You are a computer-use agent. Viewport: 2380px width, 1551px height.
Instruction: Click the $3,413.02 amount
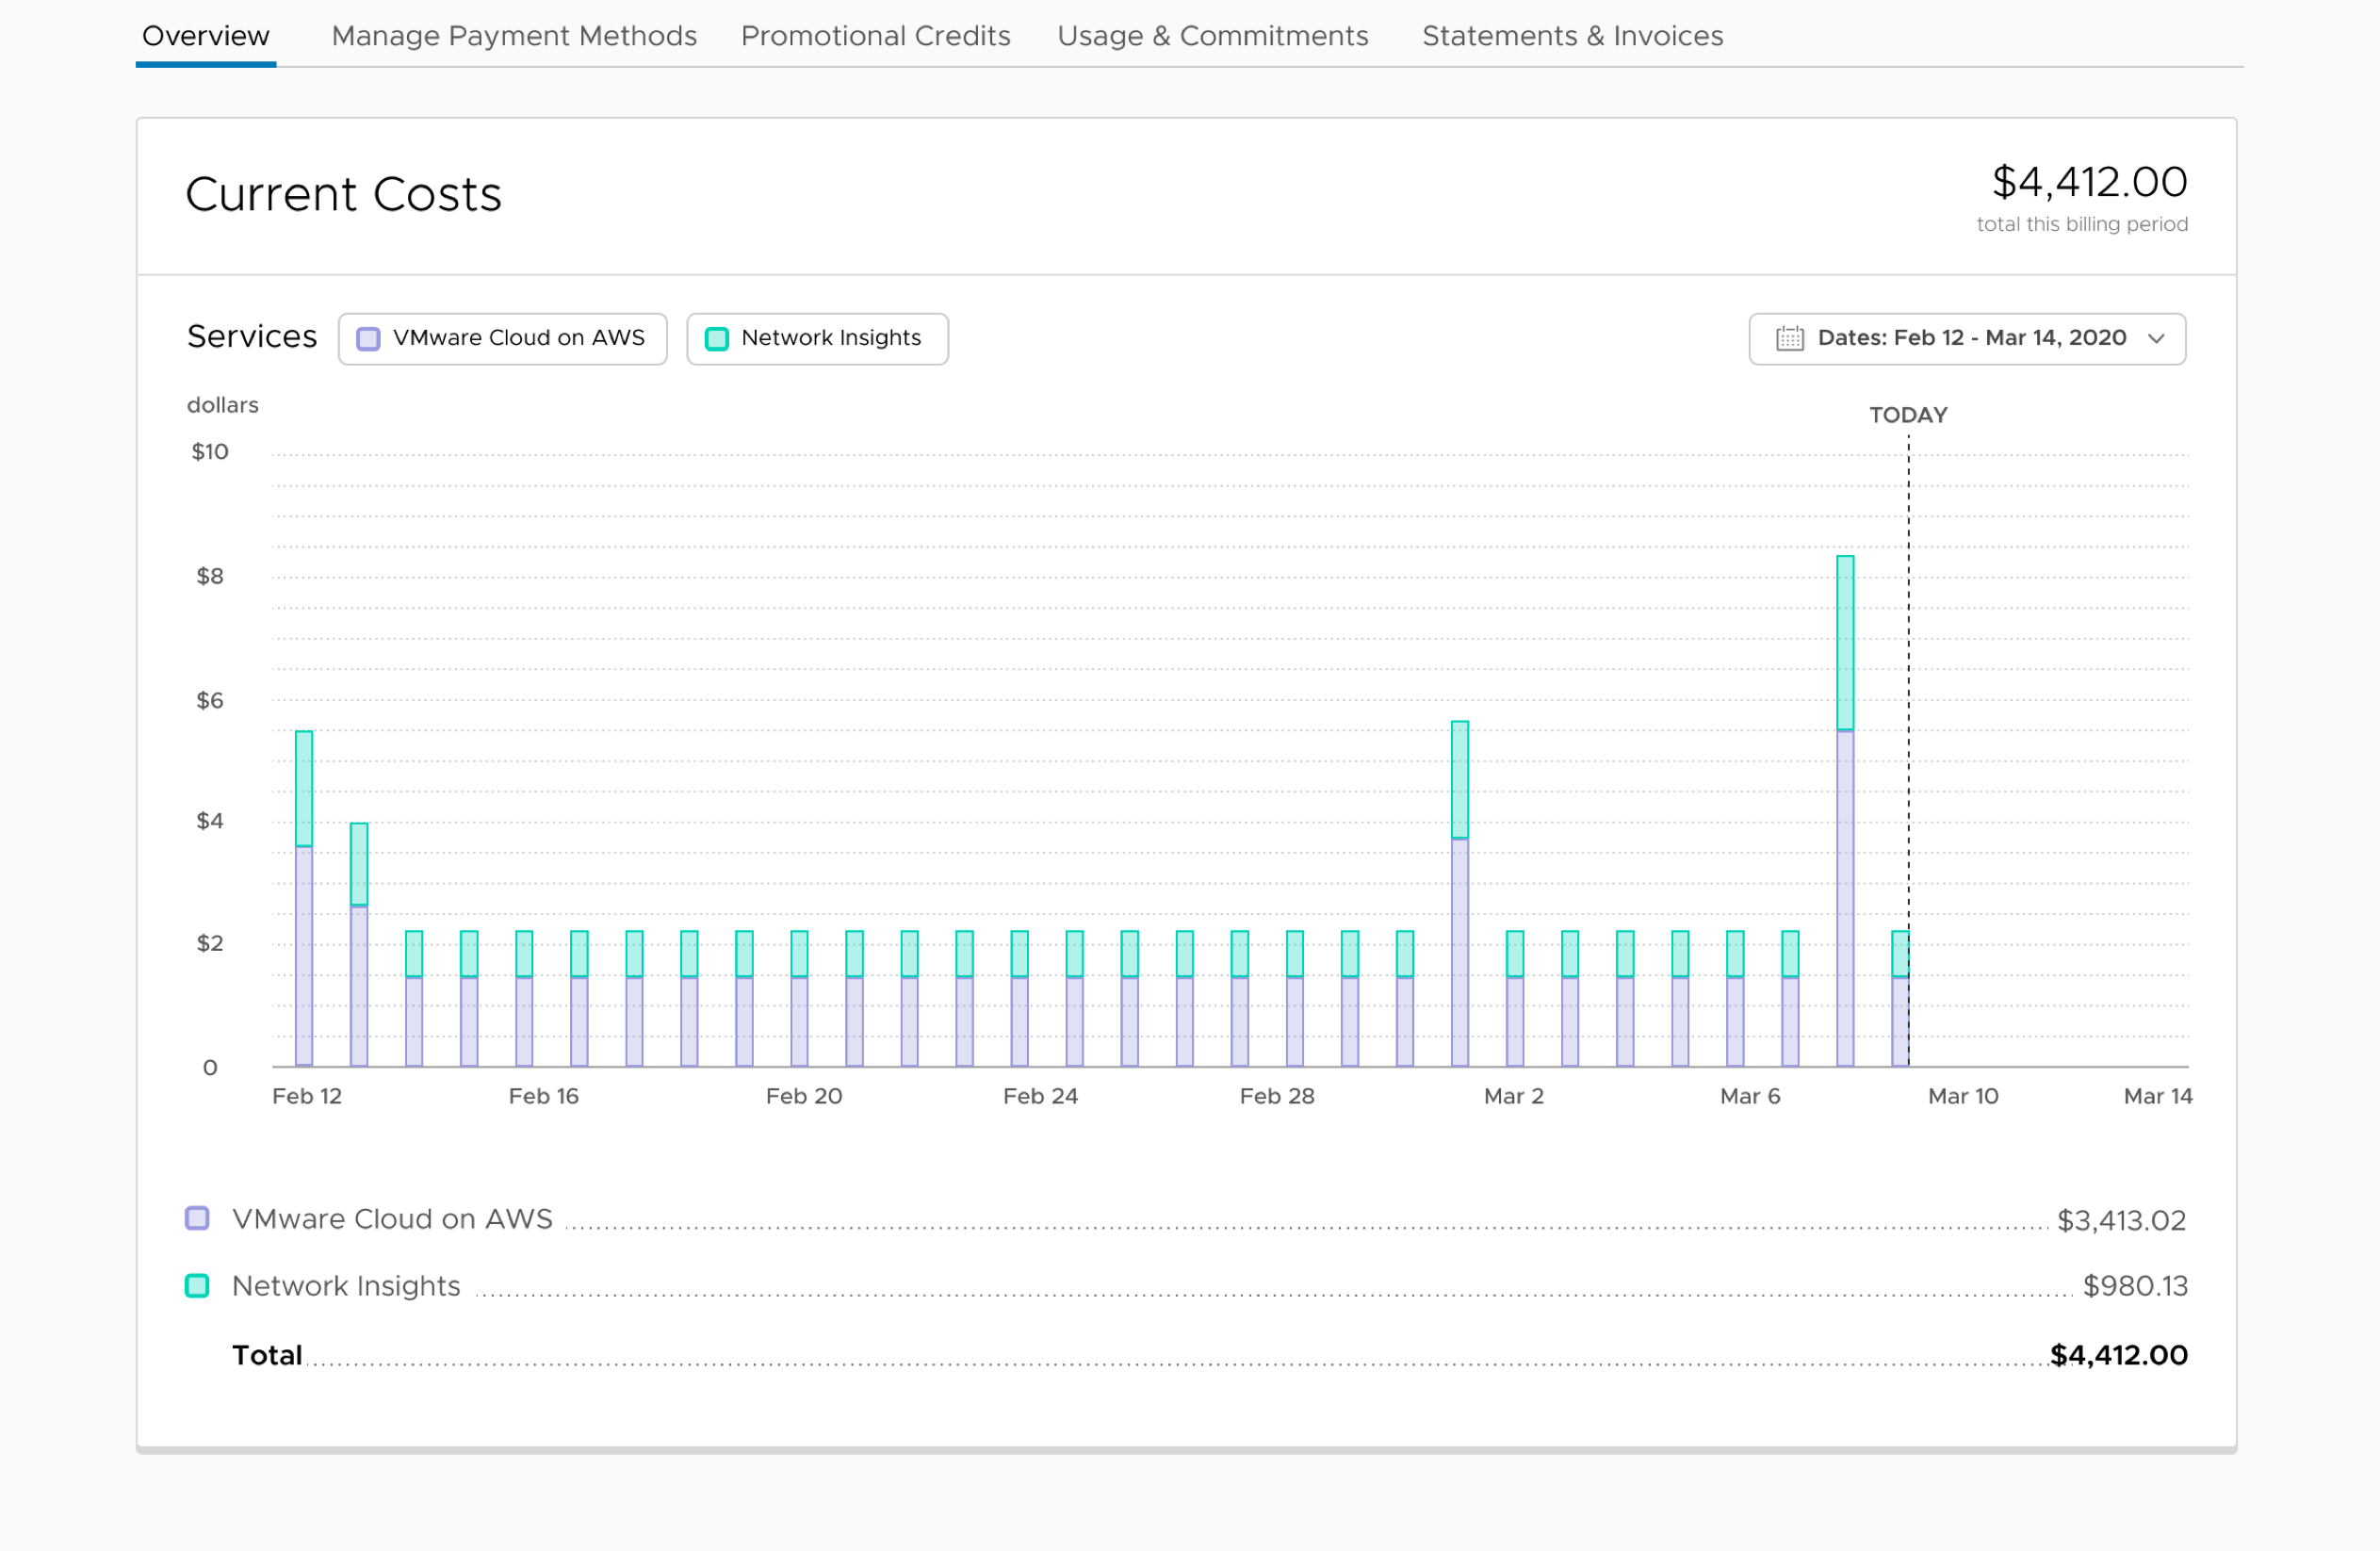click(x=2121, y=1220)
